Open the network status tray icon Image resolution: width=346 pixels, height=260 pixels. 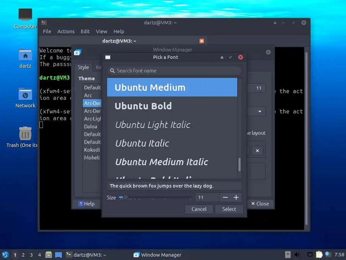coord(310,255)
